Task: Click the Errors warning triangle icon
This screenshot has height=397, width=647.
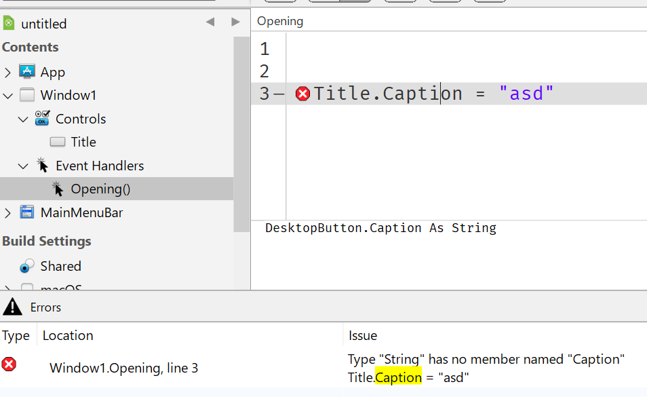Action: (12, 307)
